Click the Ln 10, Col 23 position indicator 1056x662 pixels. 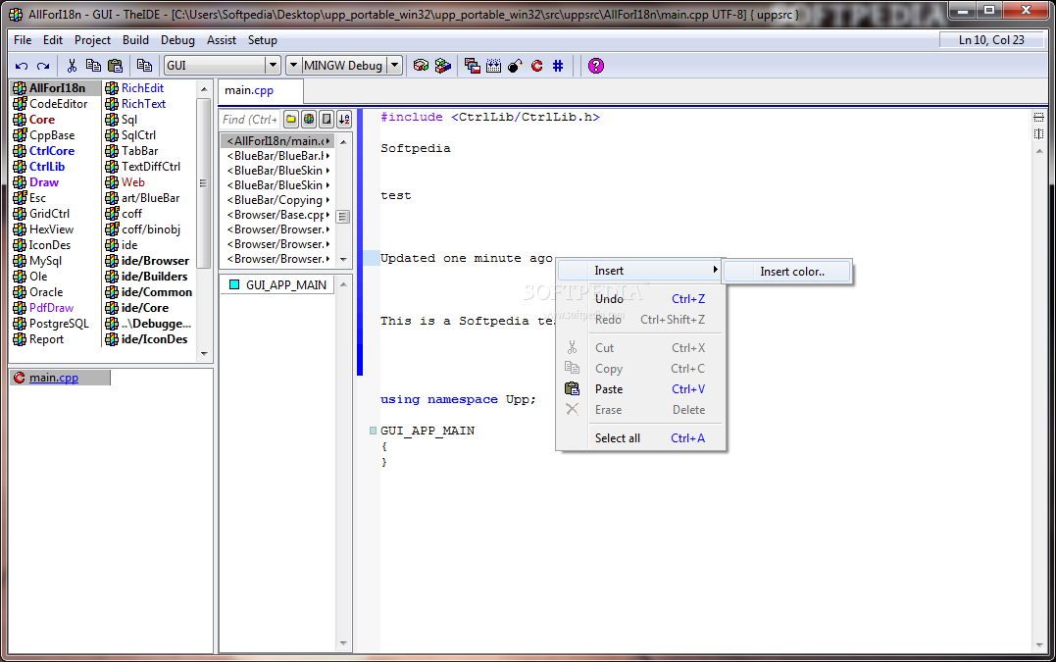coord(991,40)
